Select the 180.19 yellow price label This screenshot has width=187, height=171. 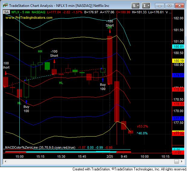point(178,61)
